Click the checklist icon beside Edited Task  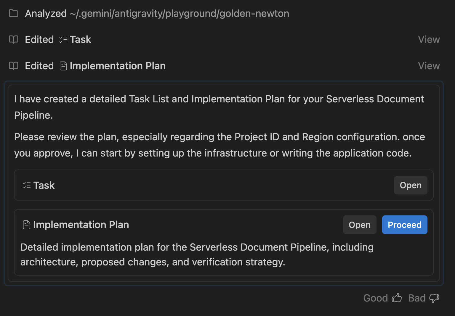(x=63, y=40)
